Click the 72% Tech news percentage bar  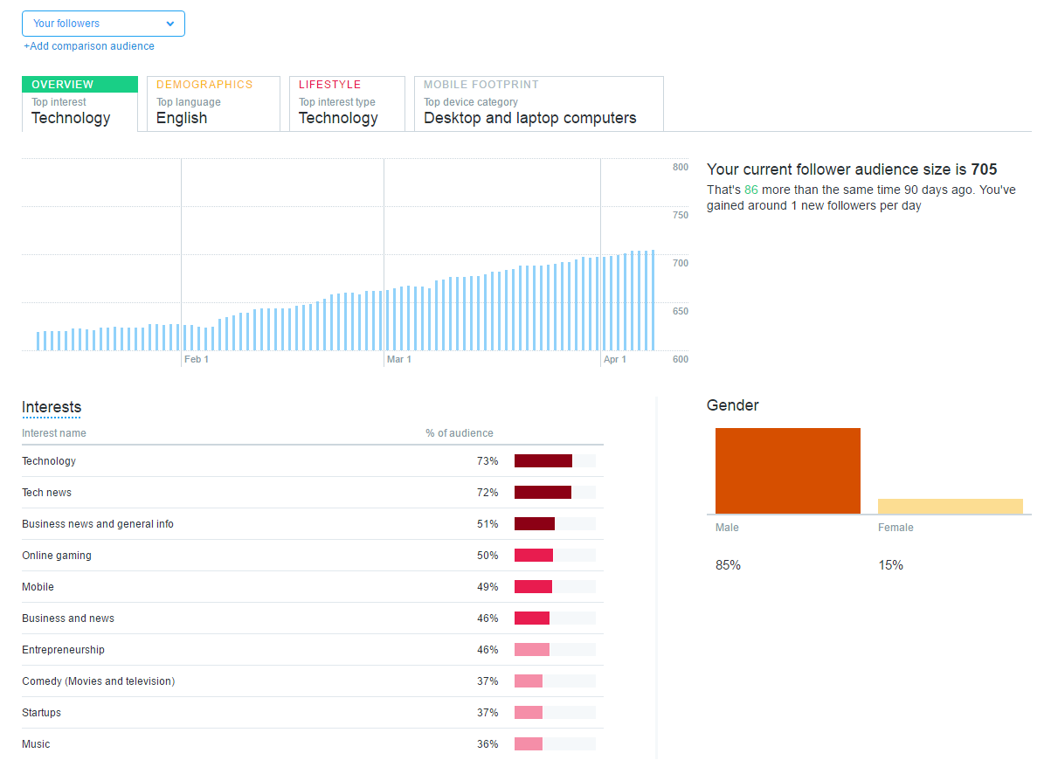[543, 493]
